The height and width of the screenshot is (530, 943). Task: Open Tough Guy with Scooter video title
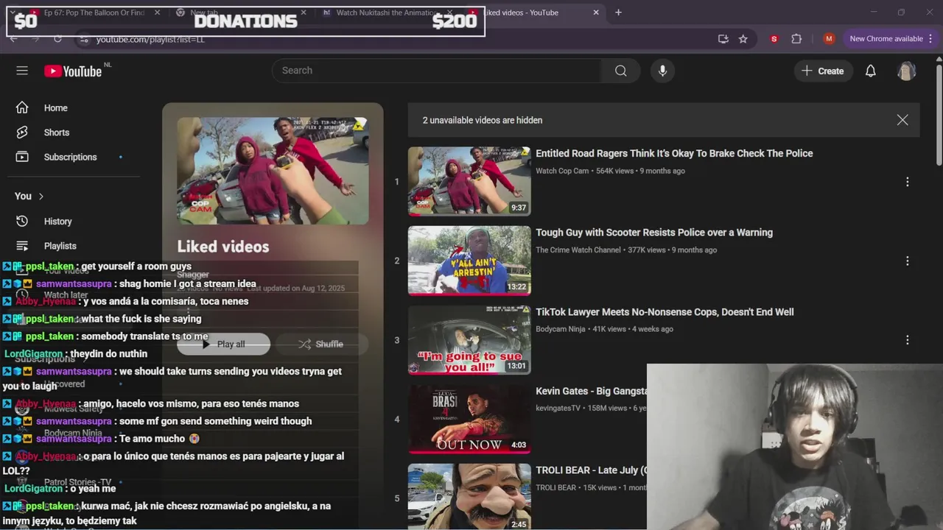coord(654,233)
